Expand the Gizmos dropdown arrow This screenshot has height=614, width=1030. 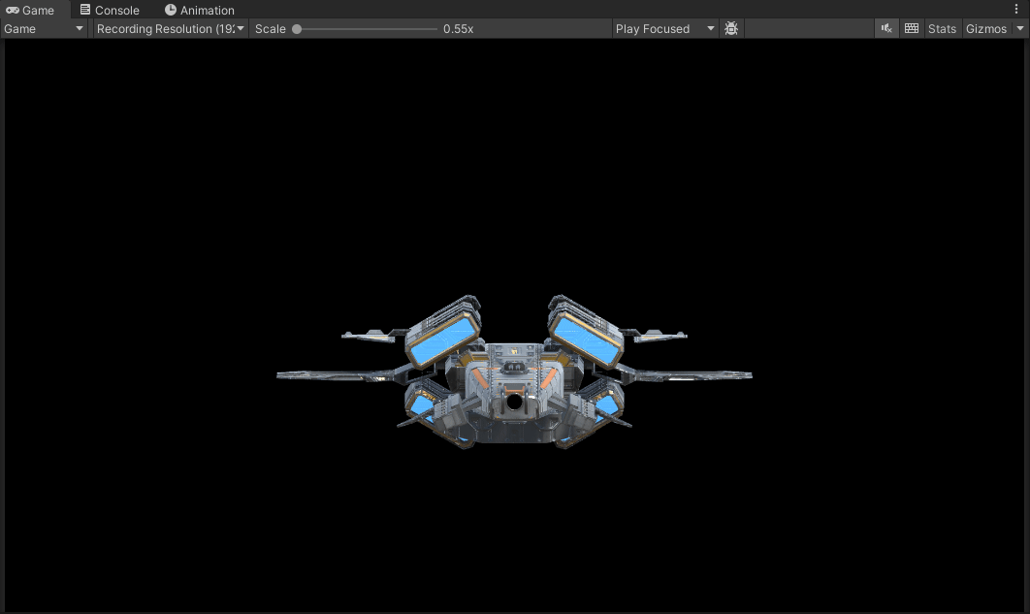(x=1021, y=28)
